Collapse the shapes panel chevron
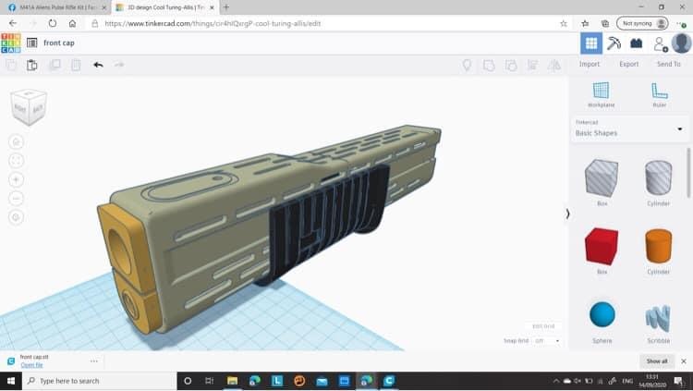693x391 pixels. tap(568, 214)
